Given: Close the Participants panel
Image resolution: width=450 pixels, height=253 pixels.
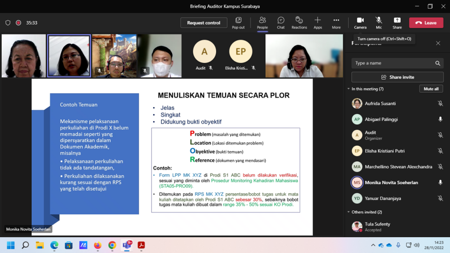Looking at the screenshot, I should pos(438,43).
